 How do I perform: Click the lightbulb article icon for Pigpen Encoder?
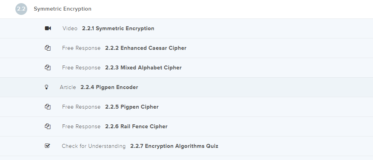[46, 87]
